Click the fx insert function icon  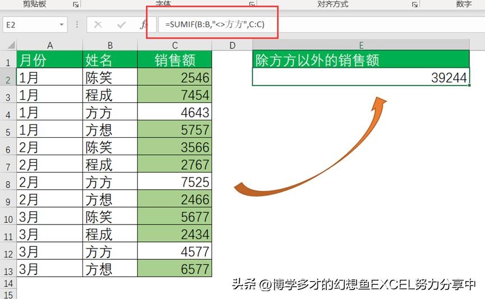pyautogui.click(x=144, y=25)
